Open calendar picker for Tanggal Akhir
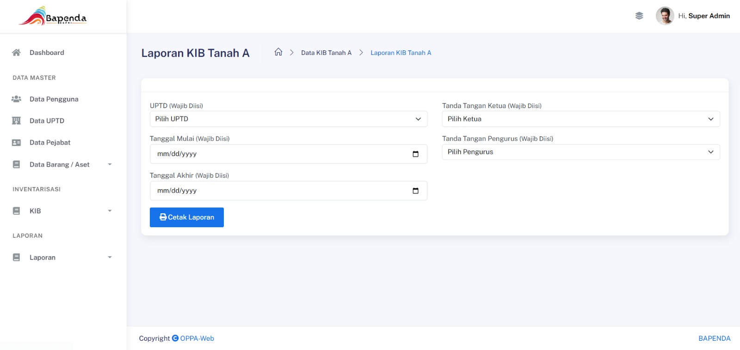The height and width of the screenshot is (350, 740). click(x=415, y=191)
